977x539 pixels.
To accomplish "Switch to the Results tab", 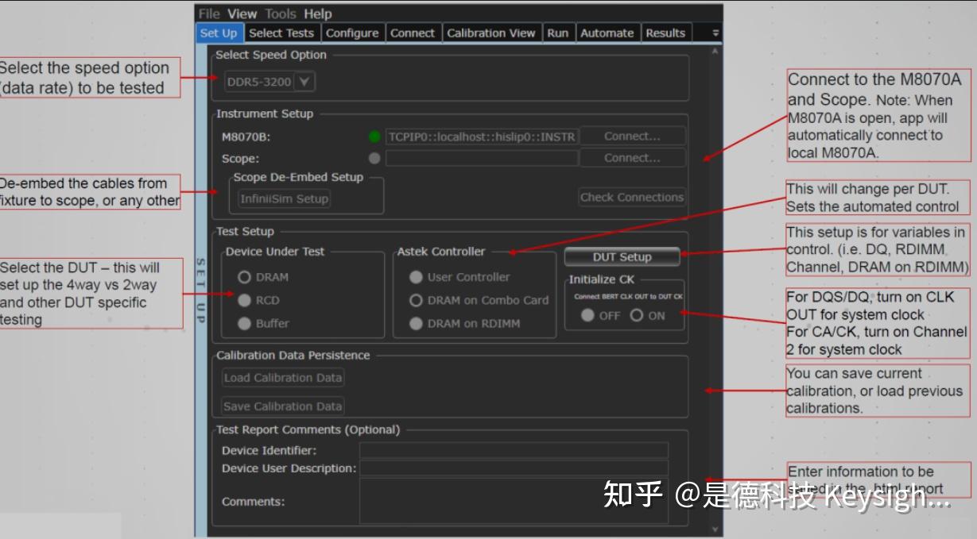I will coord(665,33).
